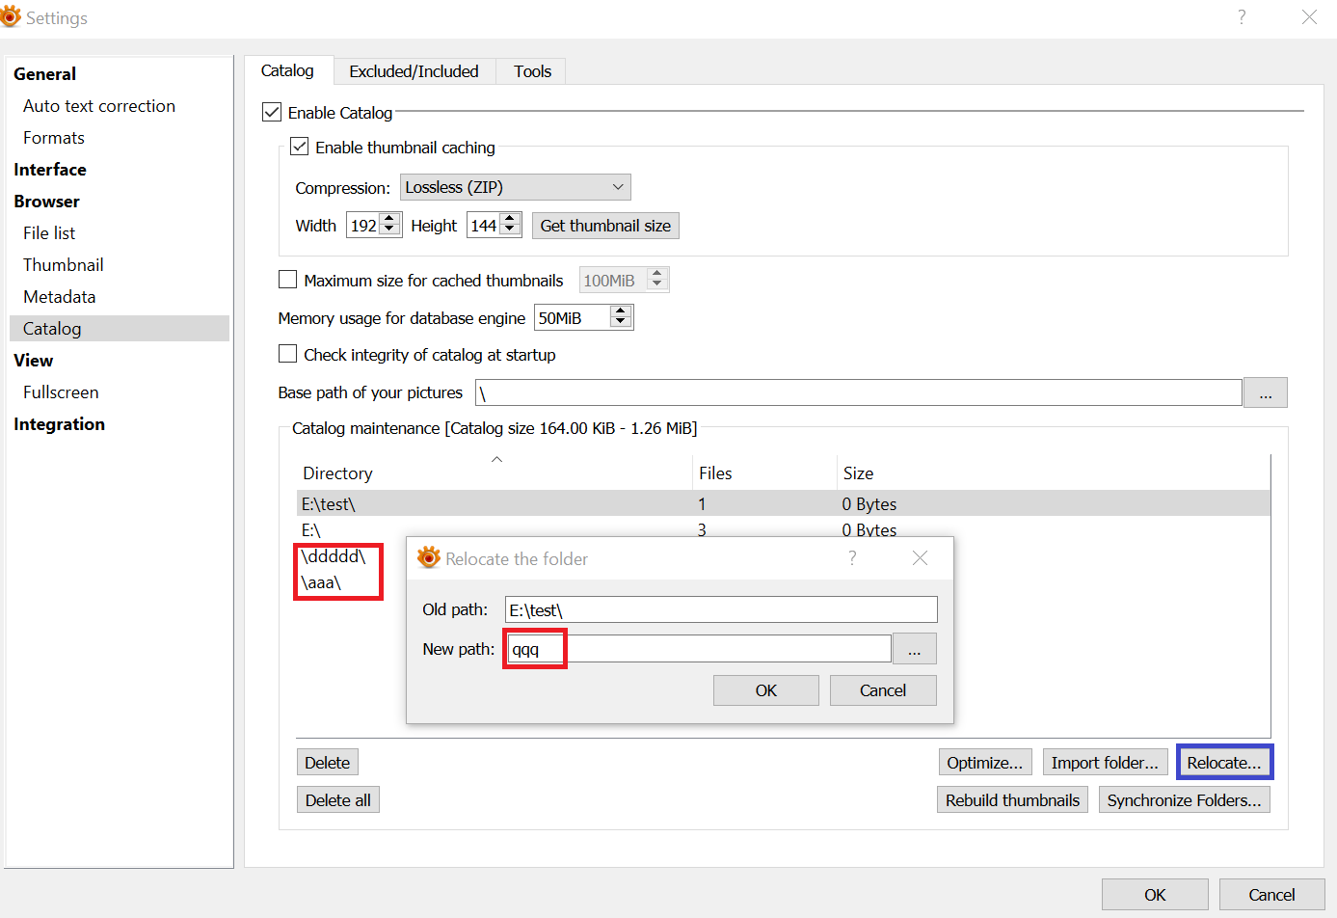Image resolution: width=1337 pixels, height=918 pixels.
Task: Sort catalog list by Size column
Action: (x=1053, y=473)
